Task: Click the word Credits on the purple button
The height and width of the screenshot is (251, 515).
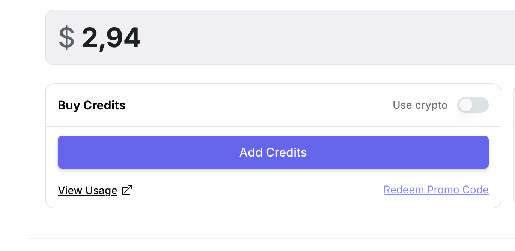Action: pyautogui.click(x=286, y=152)
